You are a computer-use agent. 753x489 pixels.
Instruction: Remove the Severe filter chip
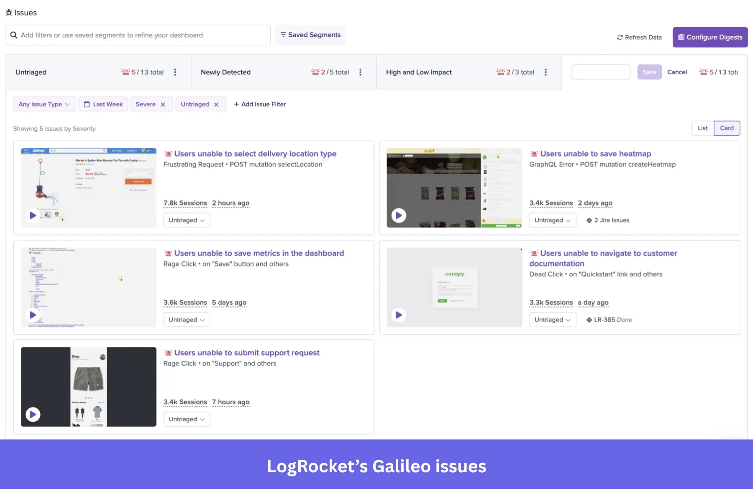pyautogui.click(x=163, y=104)
